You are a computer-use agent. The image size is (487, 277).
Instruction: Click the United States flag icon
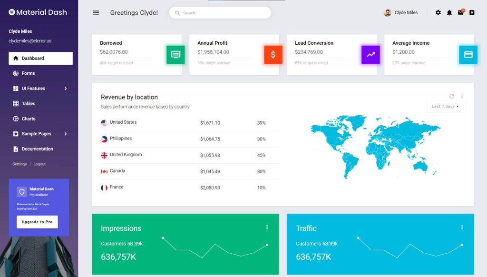click(104, 123)
